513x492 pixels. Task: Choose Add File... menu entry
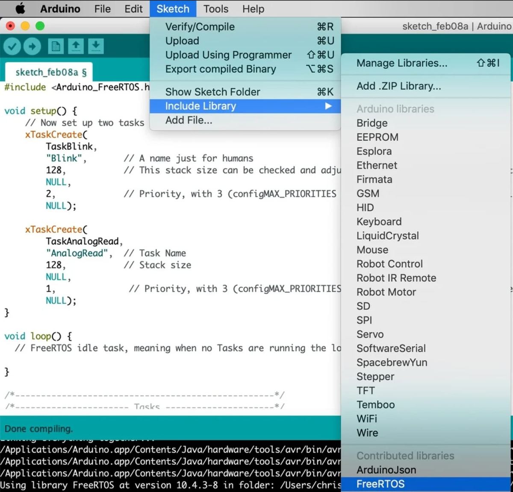(245, 120)
